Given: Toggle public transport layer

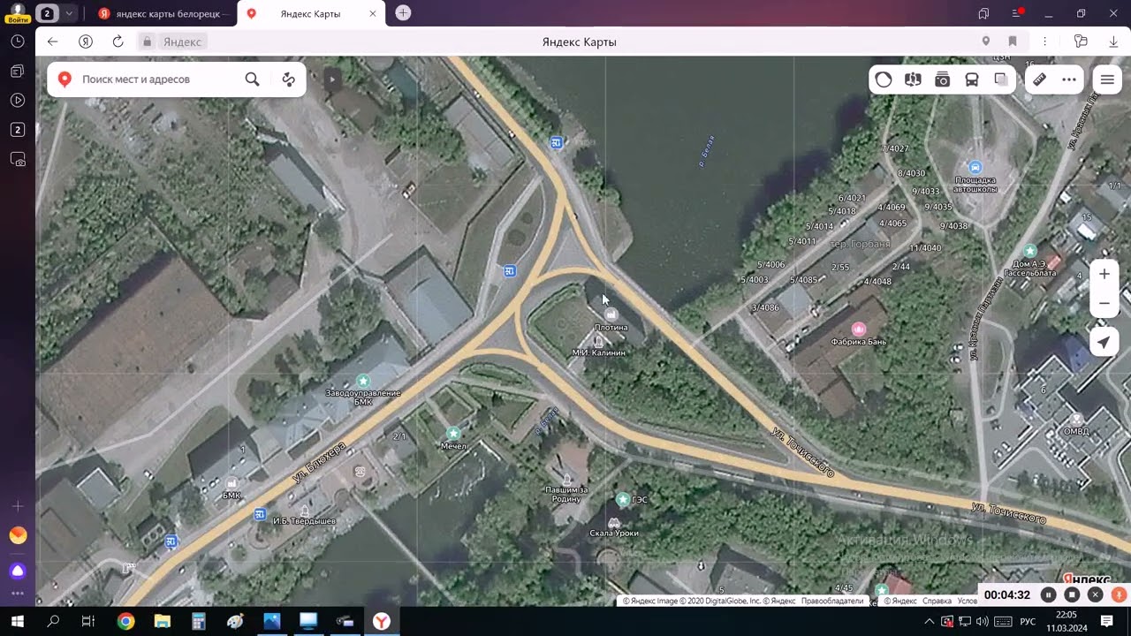Looking at the screenshot, I should (x=971, y=79).
